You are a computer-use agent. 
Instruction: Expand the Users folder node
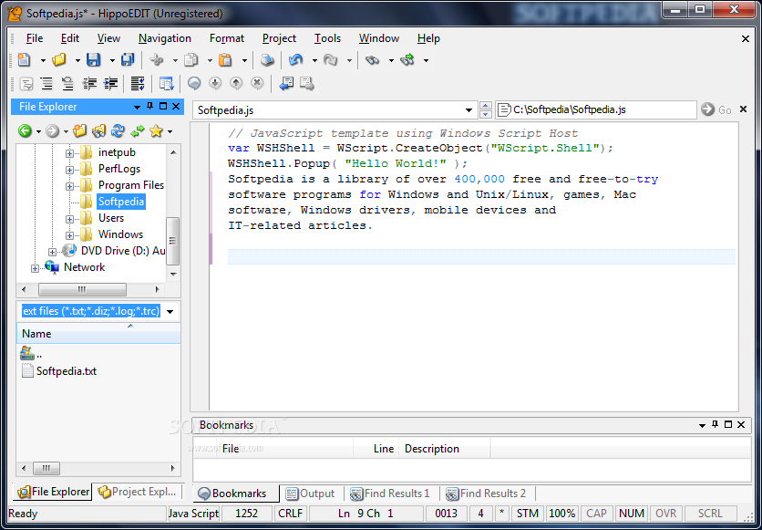coord(69,219)
